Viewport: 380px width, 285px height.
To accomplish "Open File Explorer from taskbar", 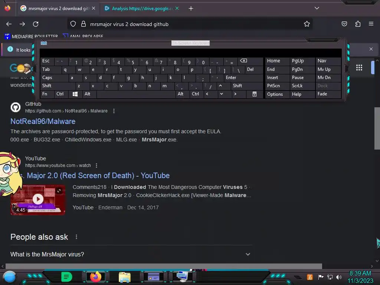I will click(x=125, y=277).
